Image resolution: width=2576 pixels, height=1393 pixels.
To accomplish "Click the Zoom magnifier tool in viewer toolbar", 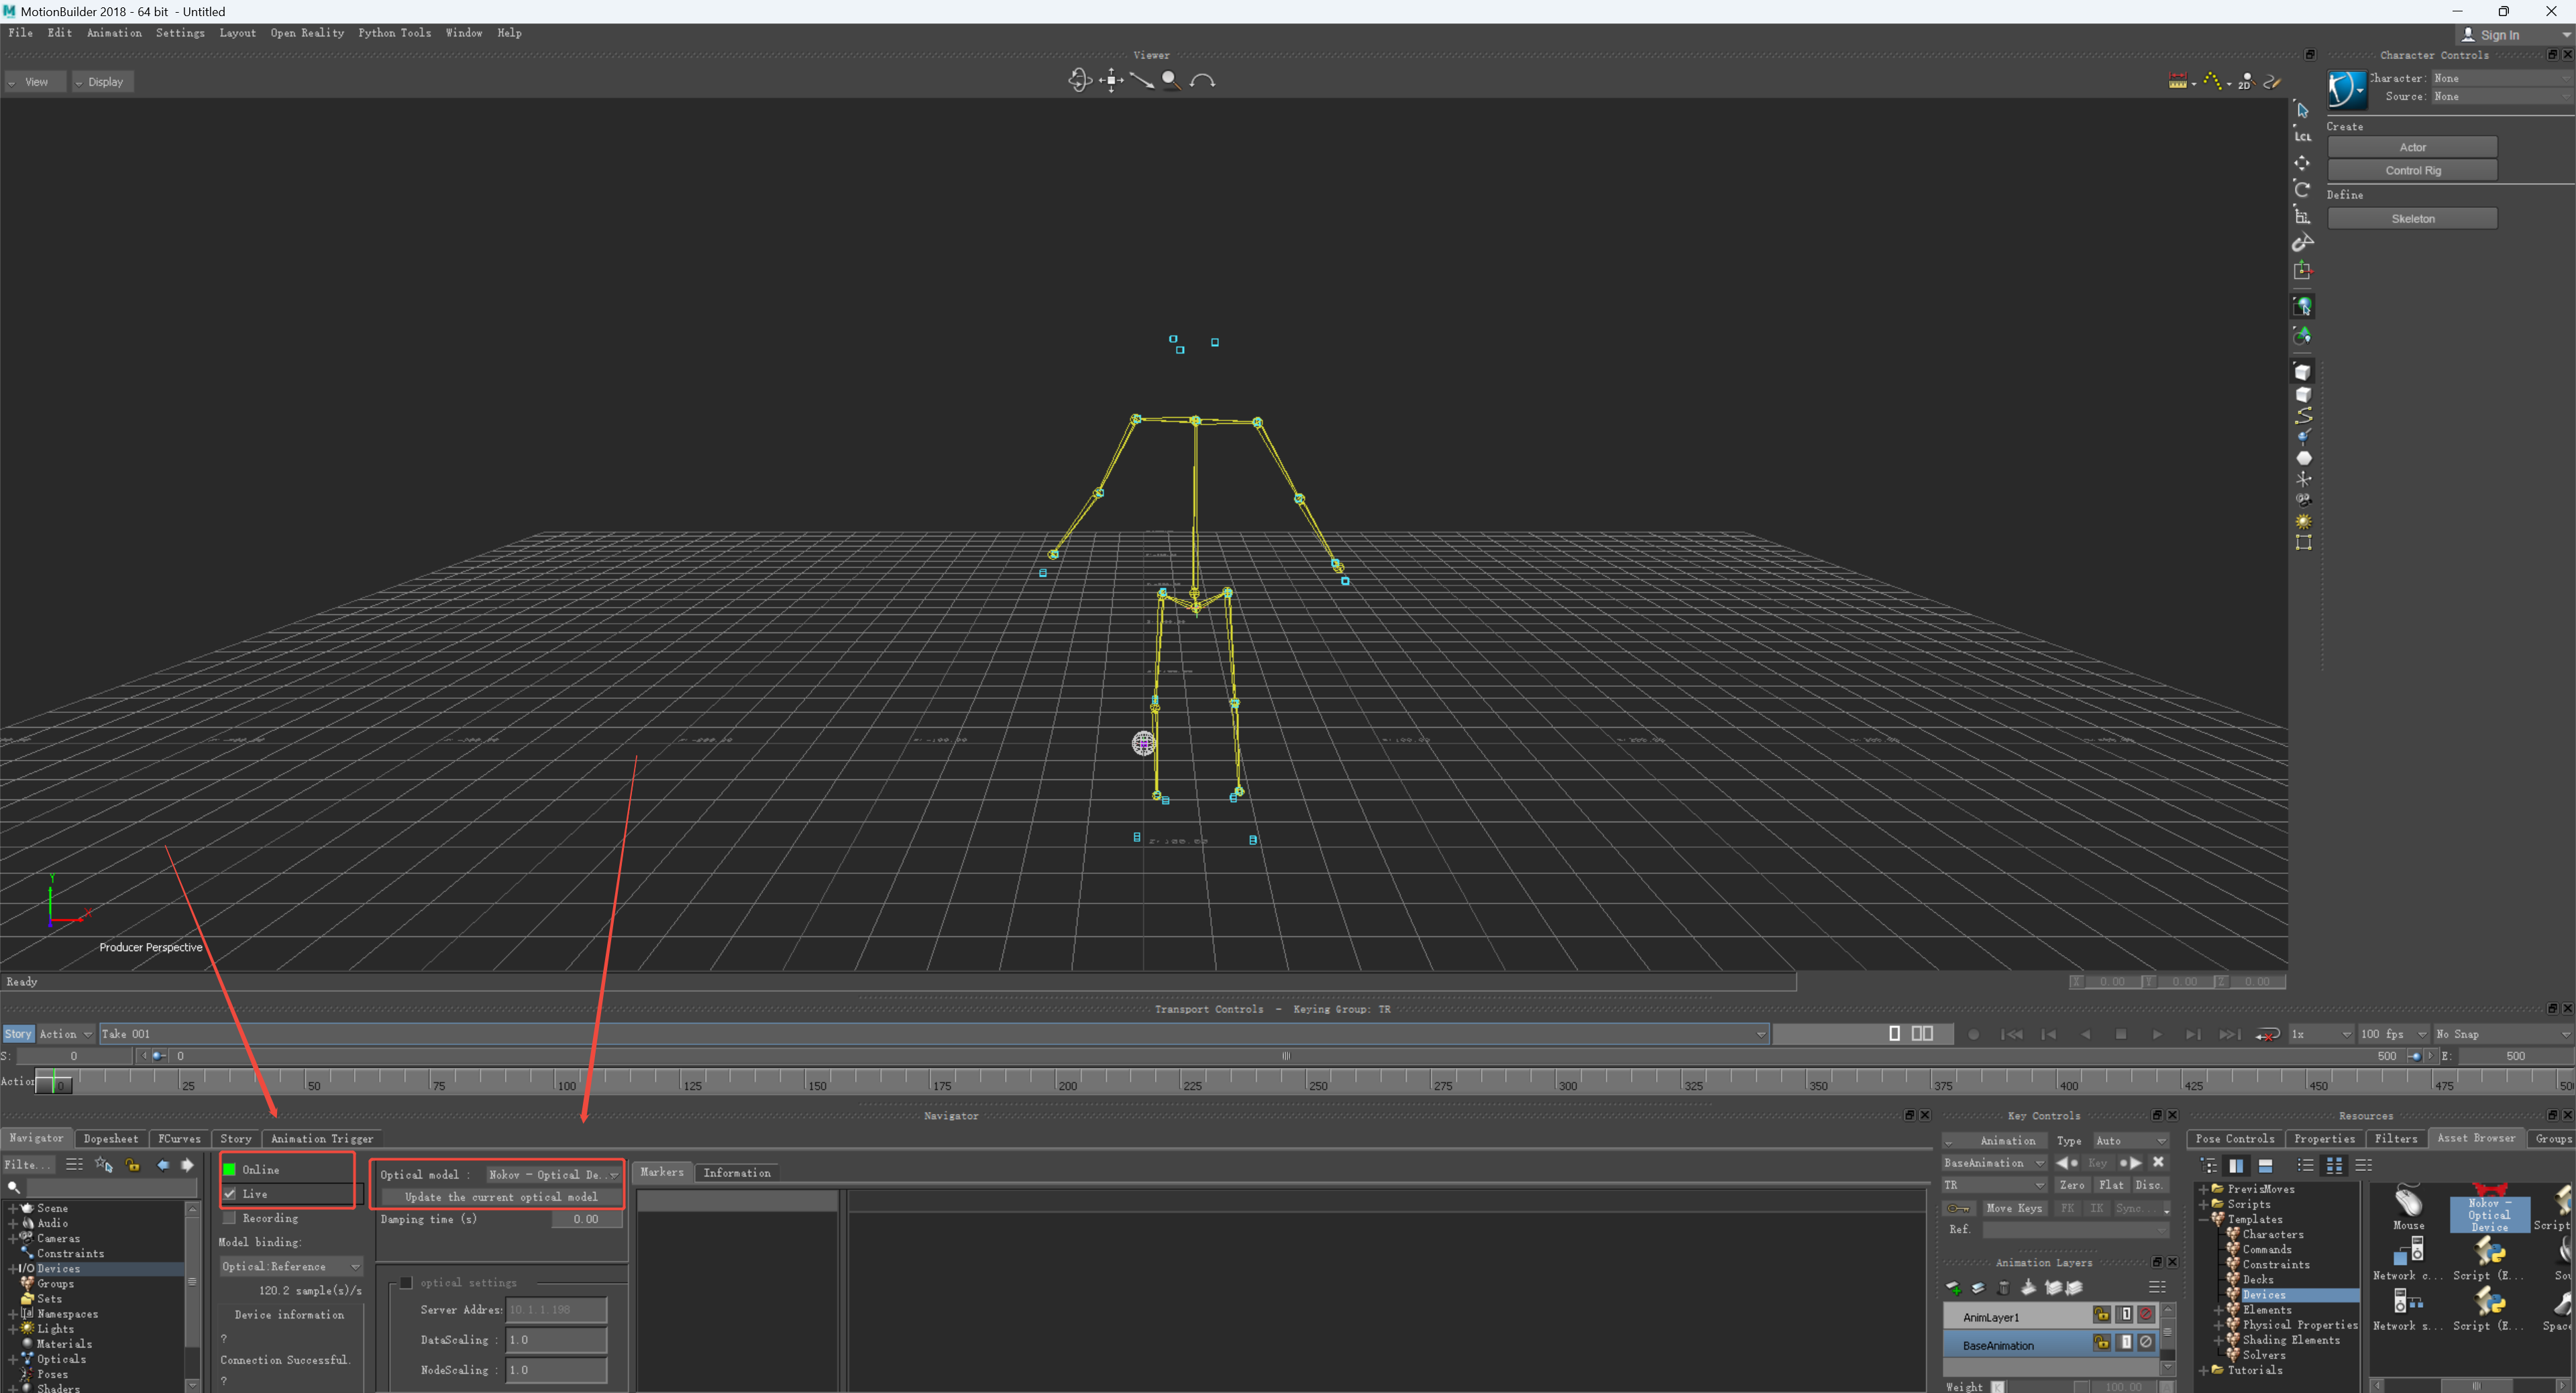I will coord(1171,80).
